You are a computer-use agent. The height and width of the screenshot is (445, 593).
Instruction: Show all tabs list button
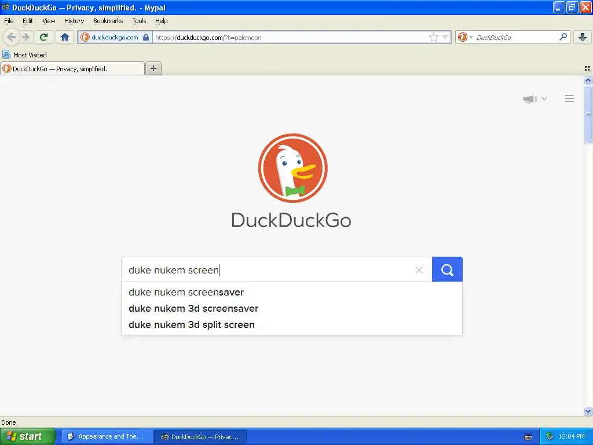pyautogui.click(x=587, y=68)
